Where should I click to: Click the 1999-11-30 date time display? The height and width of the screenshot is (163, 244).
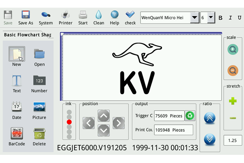(x=165, y=148)
